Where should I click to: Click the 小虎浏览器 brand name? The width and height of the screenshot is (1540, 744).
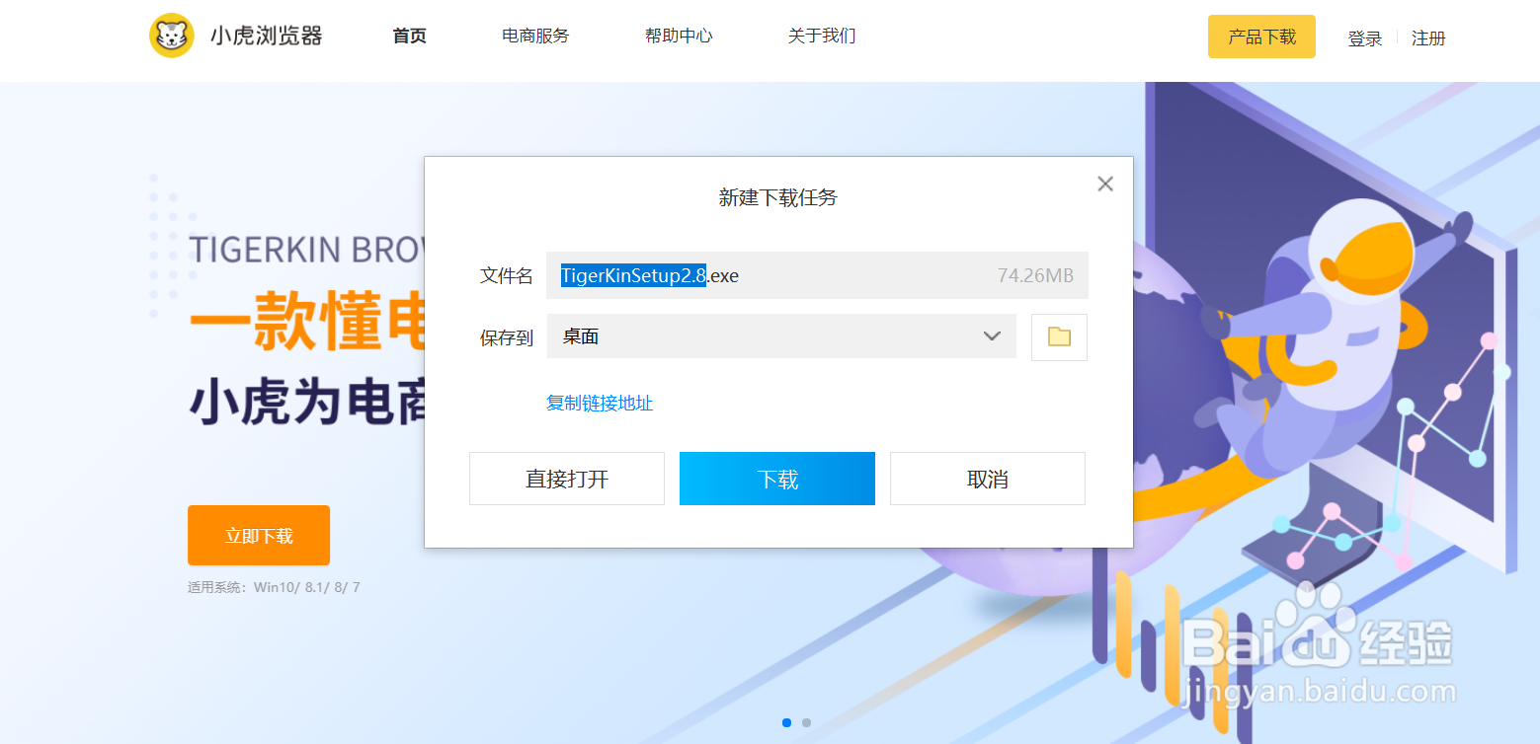(x=266, y=37)
